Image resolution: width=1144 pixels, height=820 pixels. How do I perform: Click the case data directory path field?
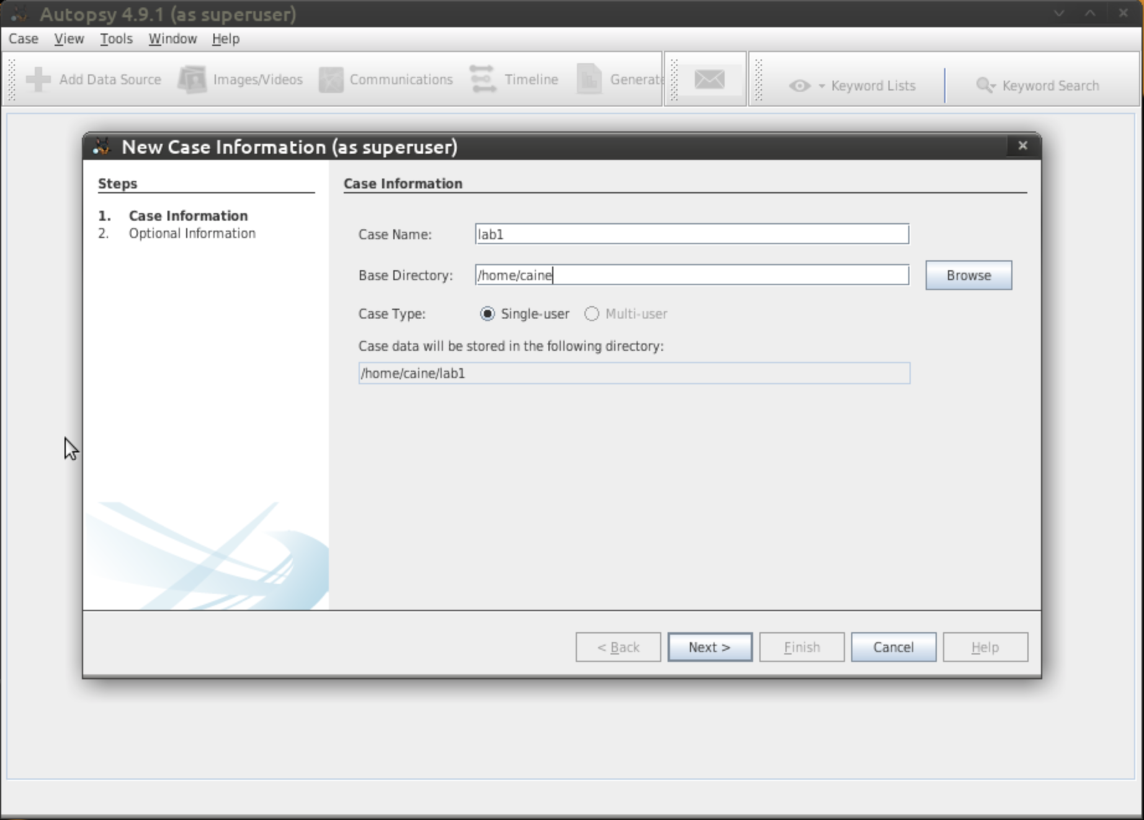click(x=634, y=373)
